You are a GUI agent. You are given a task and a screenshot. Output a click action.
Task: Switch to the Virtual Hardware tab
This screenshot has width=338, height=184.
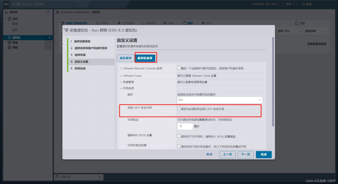point(126,58)
